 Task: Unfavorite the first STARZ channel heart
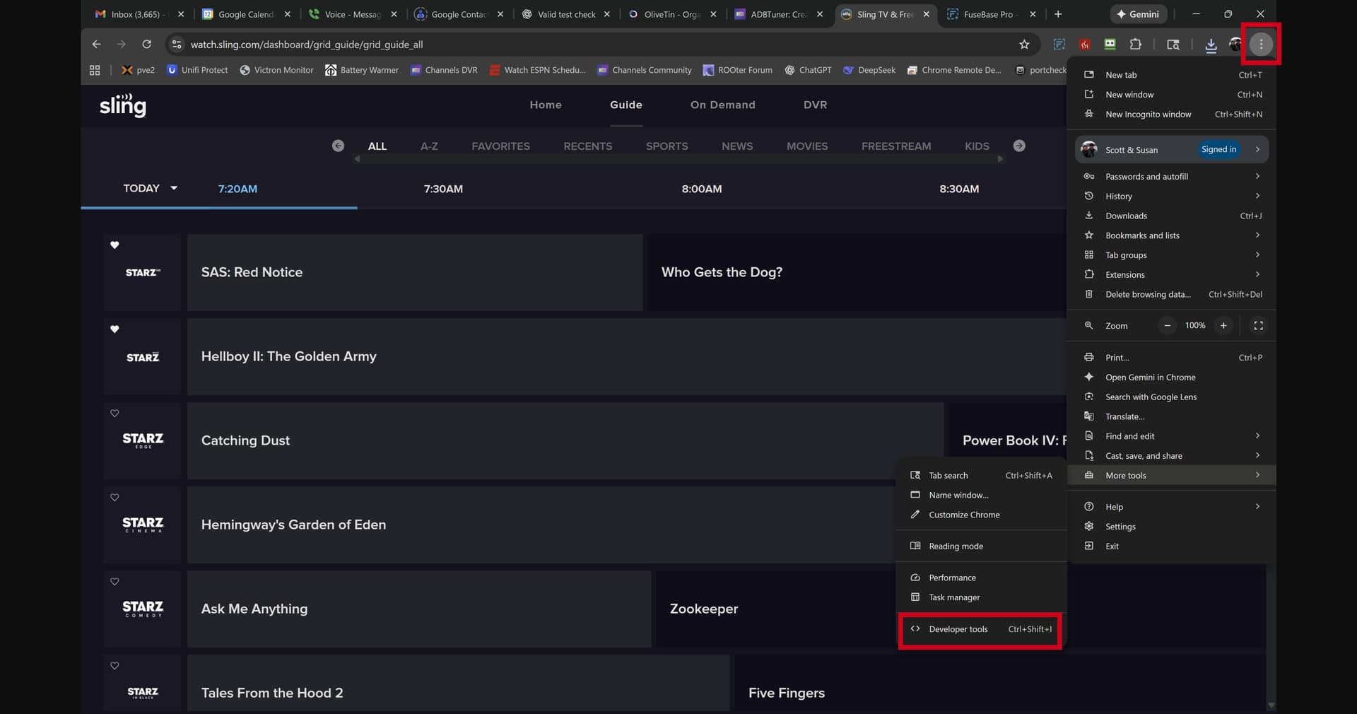click(x=114, y=245)
